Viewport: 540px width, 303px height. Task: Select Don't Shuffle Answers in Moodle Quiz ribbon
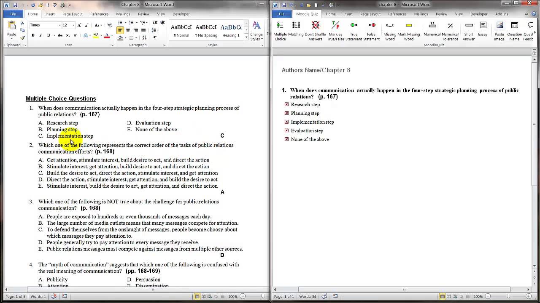tap(315, 31)
